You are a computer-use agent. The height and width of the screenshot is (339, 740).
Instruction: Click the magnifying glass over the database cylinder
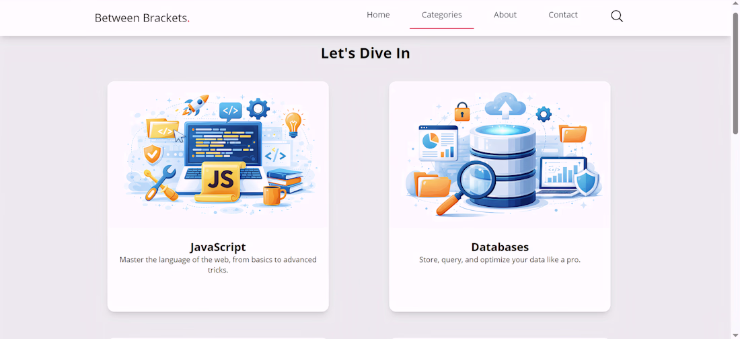[466, 187]
